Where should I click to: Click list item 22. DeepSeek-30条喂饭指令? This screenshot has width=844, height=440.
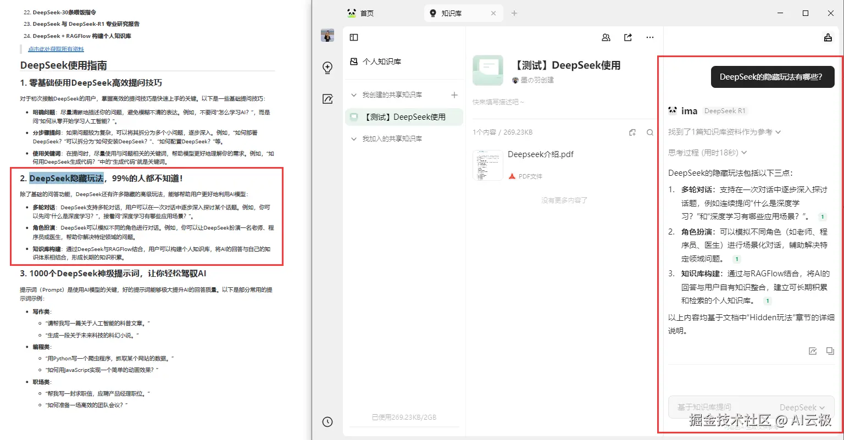point(60,12)
